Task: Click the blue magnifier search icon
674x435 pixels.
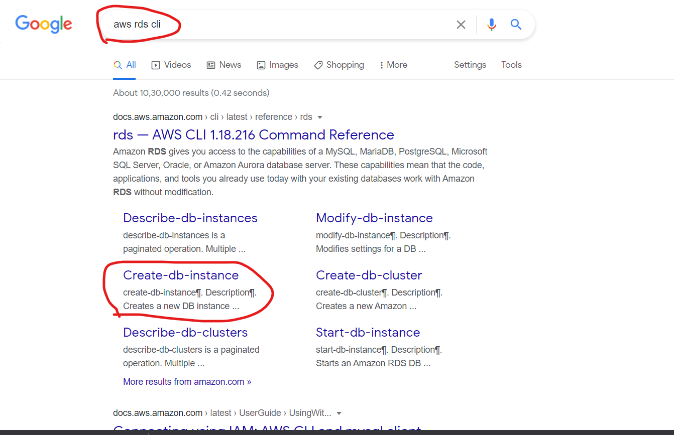Action: (x=516, y=25)
